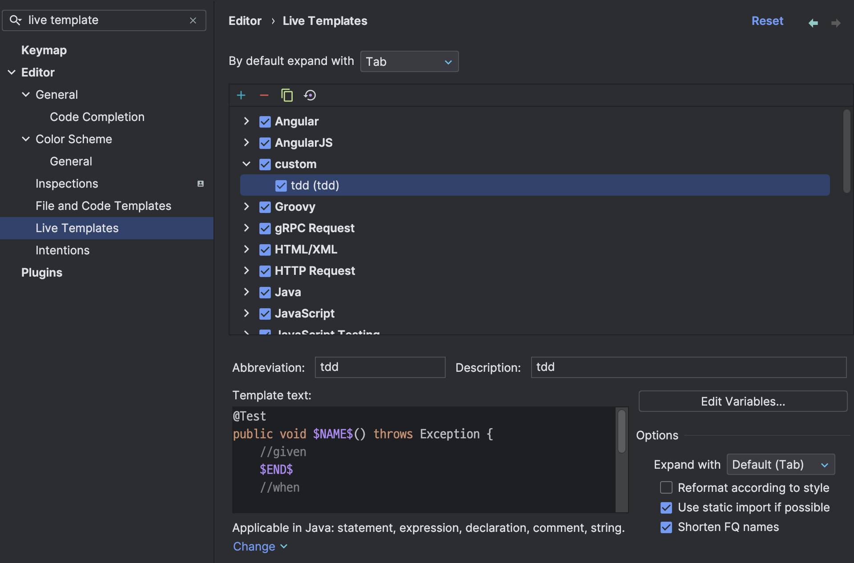Screen dimensions: 854x563
Task: Clear the settings search field
Action: [x=193, y=20]
